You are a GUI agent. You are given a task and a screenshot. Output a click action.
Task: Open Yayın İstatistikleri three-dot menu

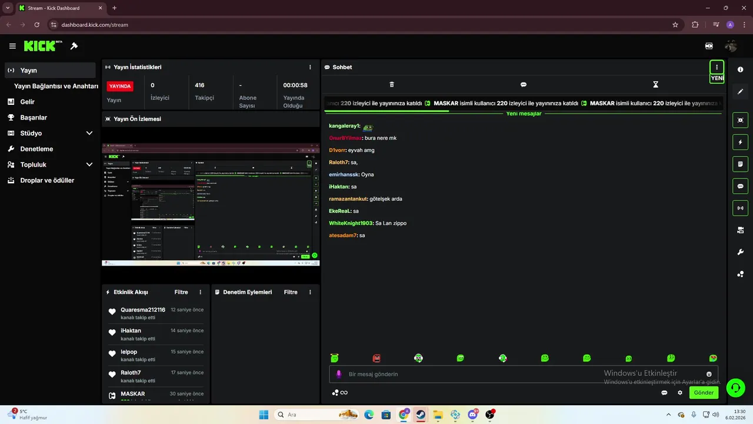tap(311, 67)
